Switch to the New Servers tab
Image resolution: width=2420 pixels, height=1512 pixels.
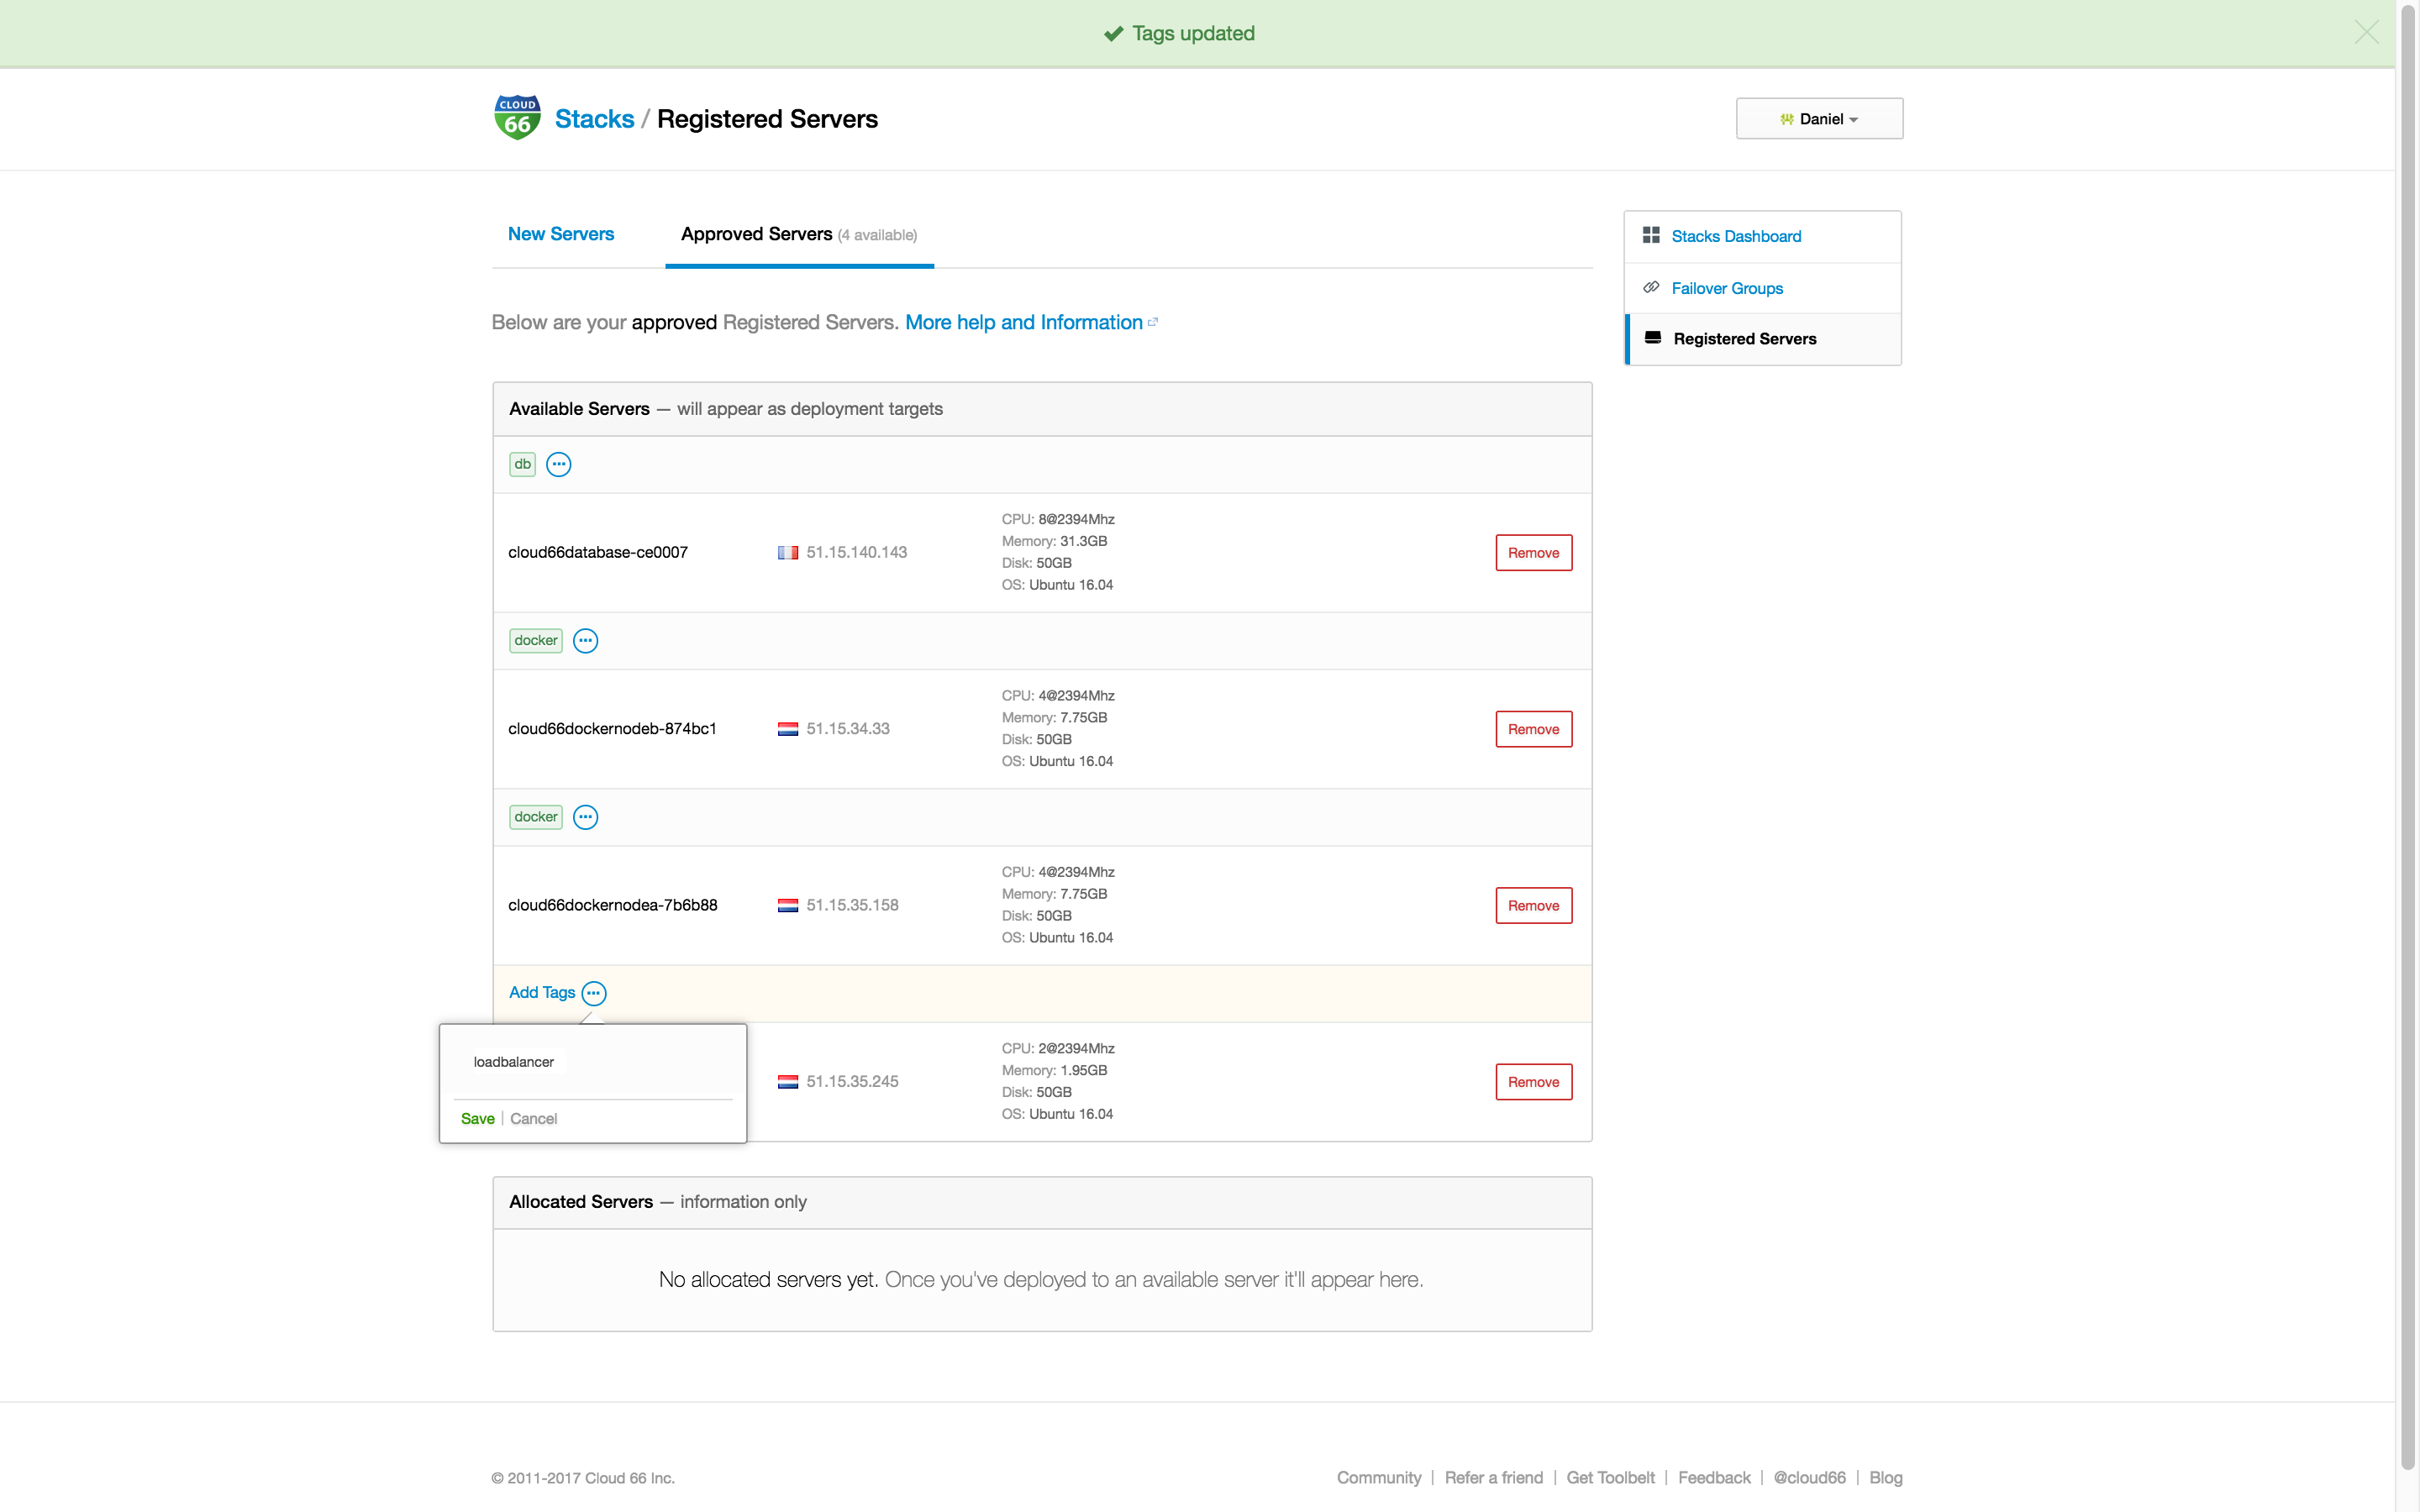[x=561, y=234]
